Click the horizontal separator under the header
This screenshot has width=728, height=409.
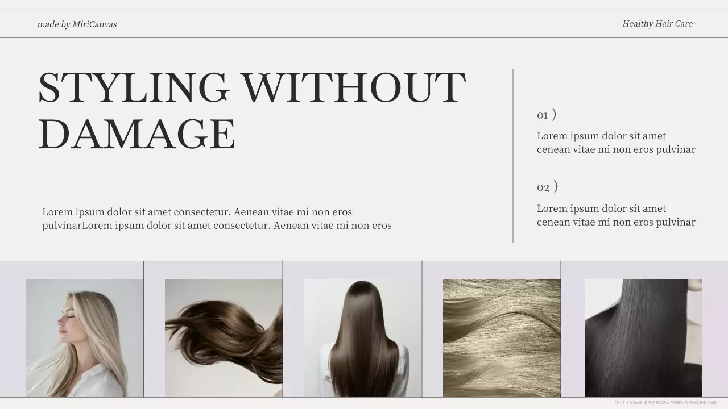coord(364,37)
